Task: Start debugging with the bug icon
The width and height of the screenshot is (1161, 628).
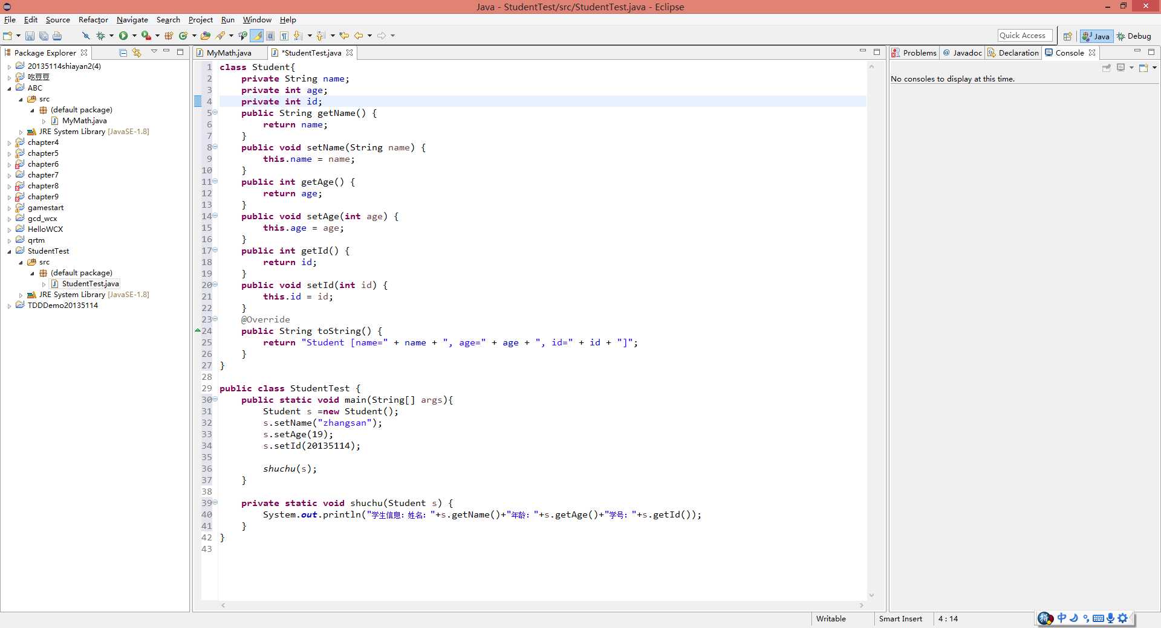Action: [x=100, y=36]
